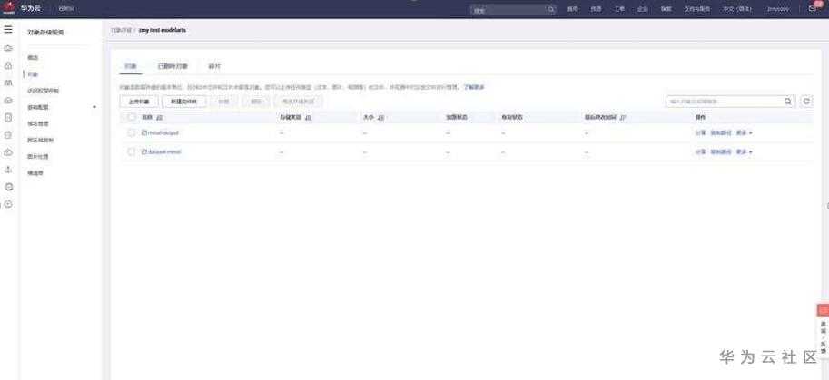Click the 删除 button
829x380 pixels.
[256, 102]
